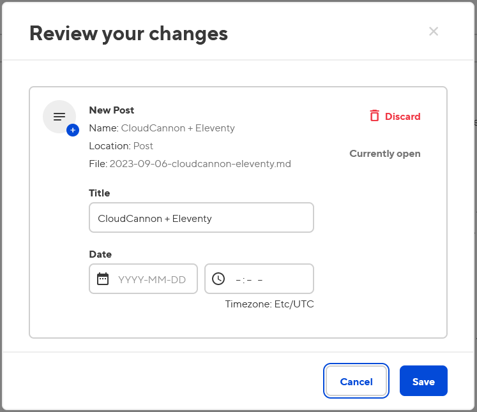Click the red Discard text
477x412 pixels.
(402, 117)
